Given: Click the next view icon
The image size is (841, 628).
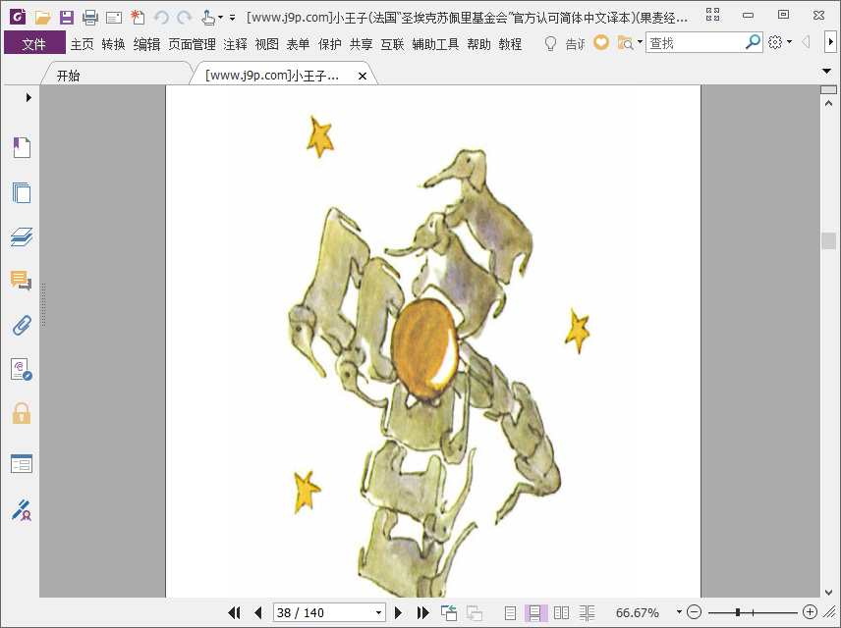Looking at the screenshot, I should [x=475, y=612].
